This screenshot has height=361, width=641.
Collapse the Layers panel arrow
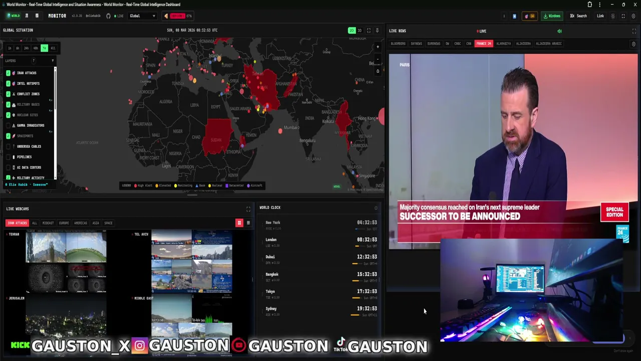click(53, 61)
